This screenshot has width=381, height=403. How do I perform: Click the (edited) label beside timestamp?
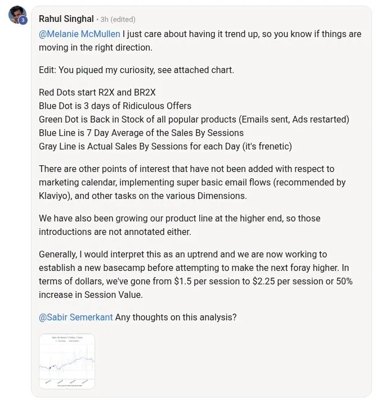(x=123, y=20)
